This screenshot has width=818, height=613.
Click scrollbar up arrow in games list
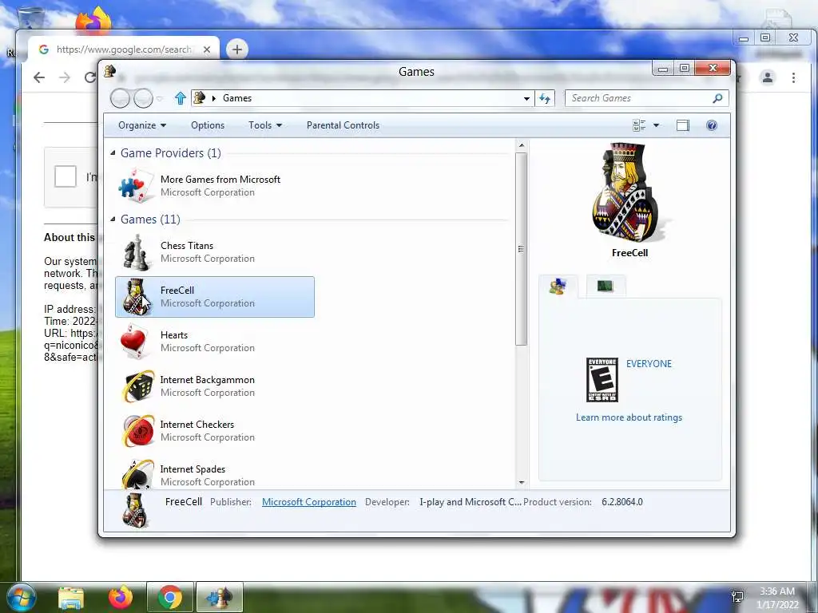[521, 145]
